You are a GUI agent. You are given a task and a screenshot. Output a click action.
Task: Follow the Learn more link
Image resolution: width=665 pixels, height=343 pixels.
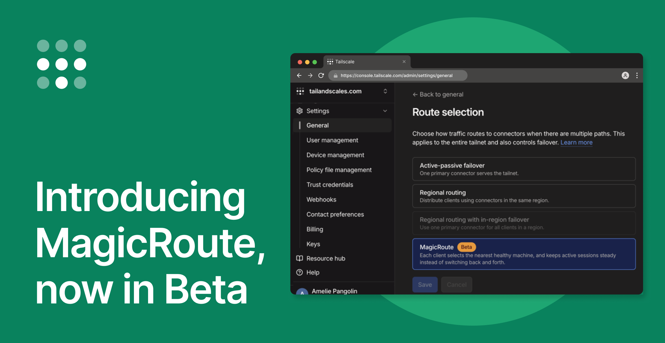click(576, 142)
